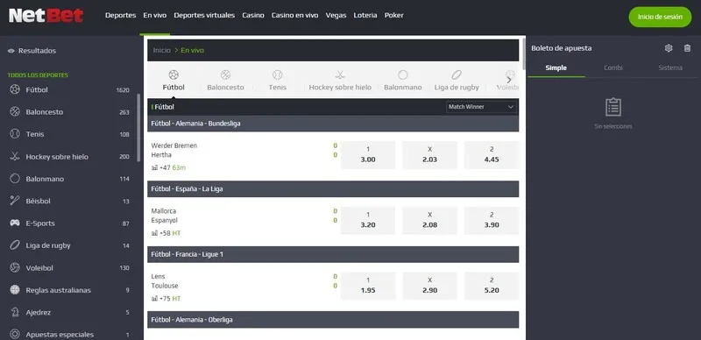Image resolution: width=701 pixels, height=340 pixels.
Task: Open stats icon for Werder Bremen match
Action: 155,167
